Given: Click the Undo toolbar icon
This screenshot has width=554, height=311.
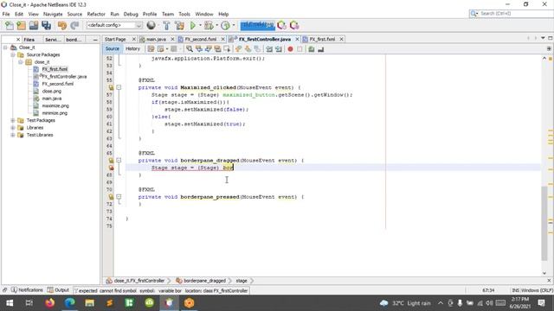Looking at the screenshot, I should pos(62,25).
